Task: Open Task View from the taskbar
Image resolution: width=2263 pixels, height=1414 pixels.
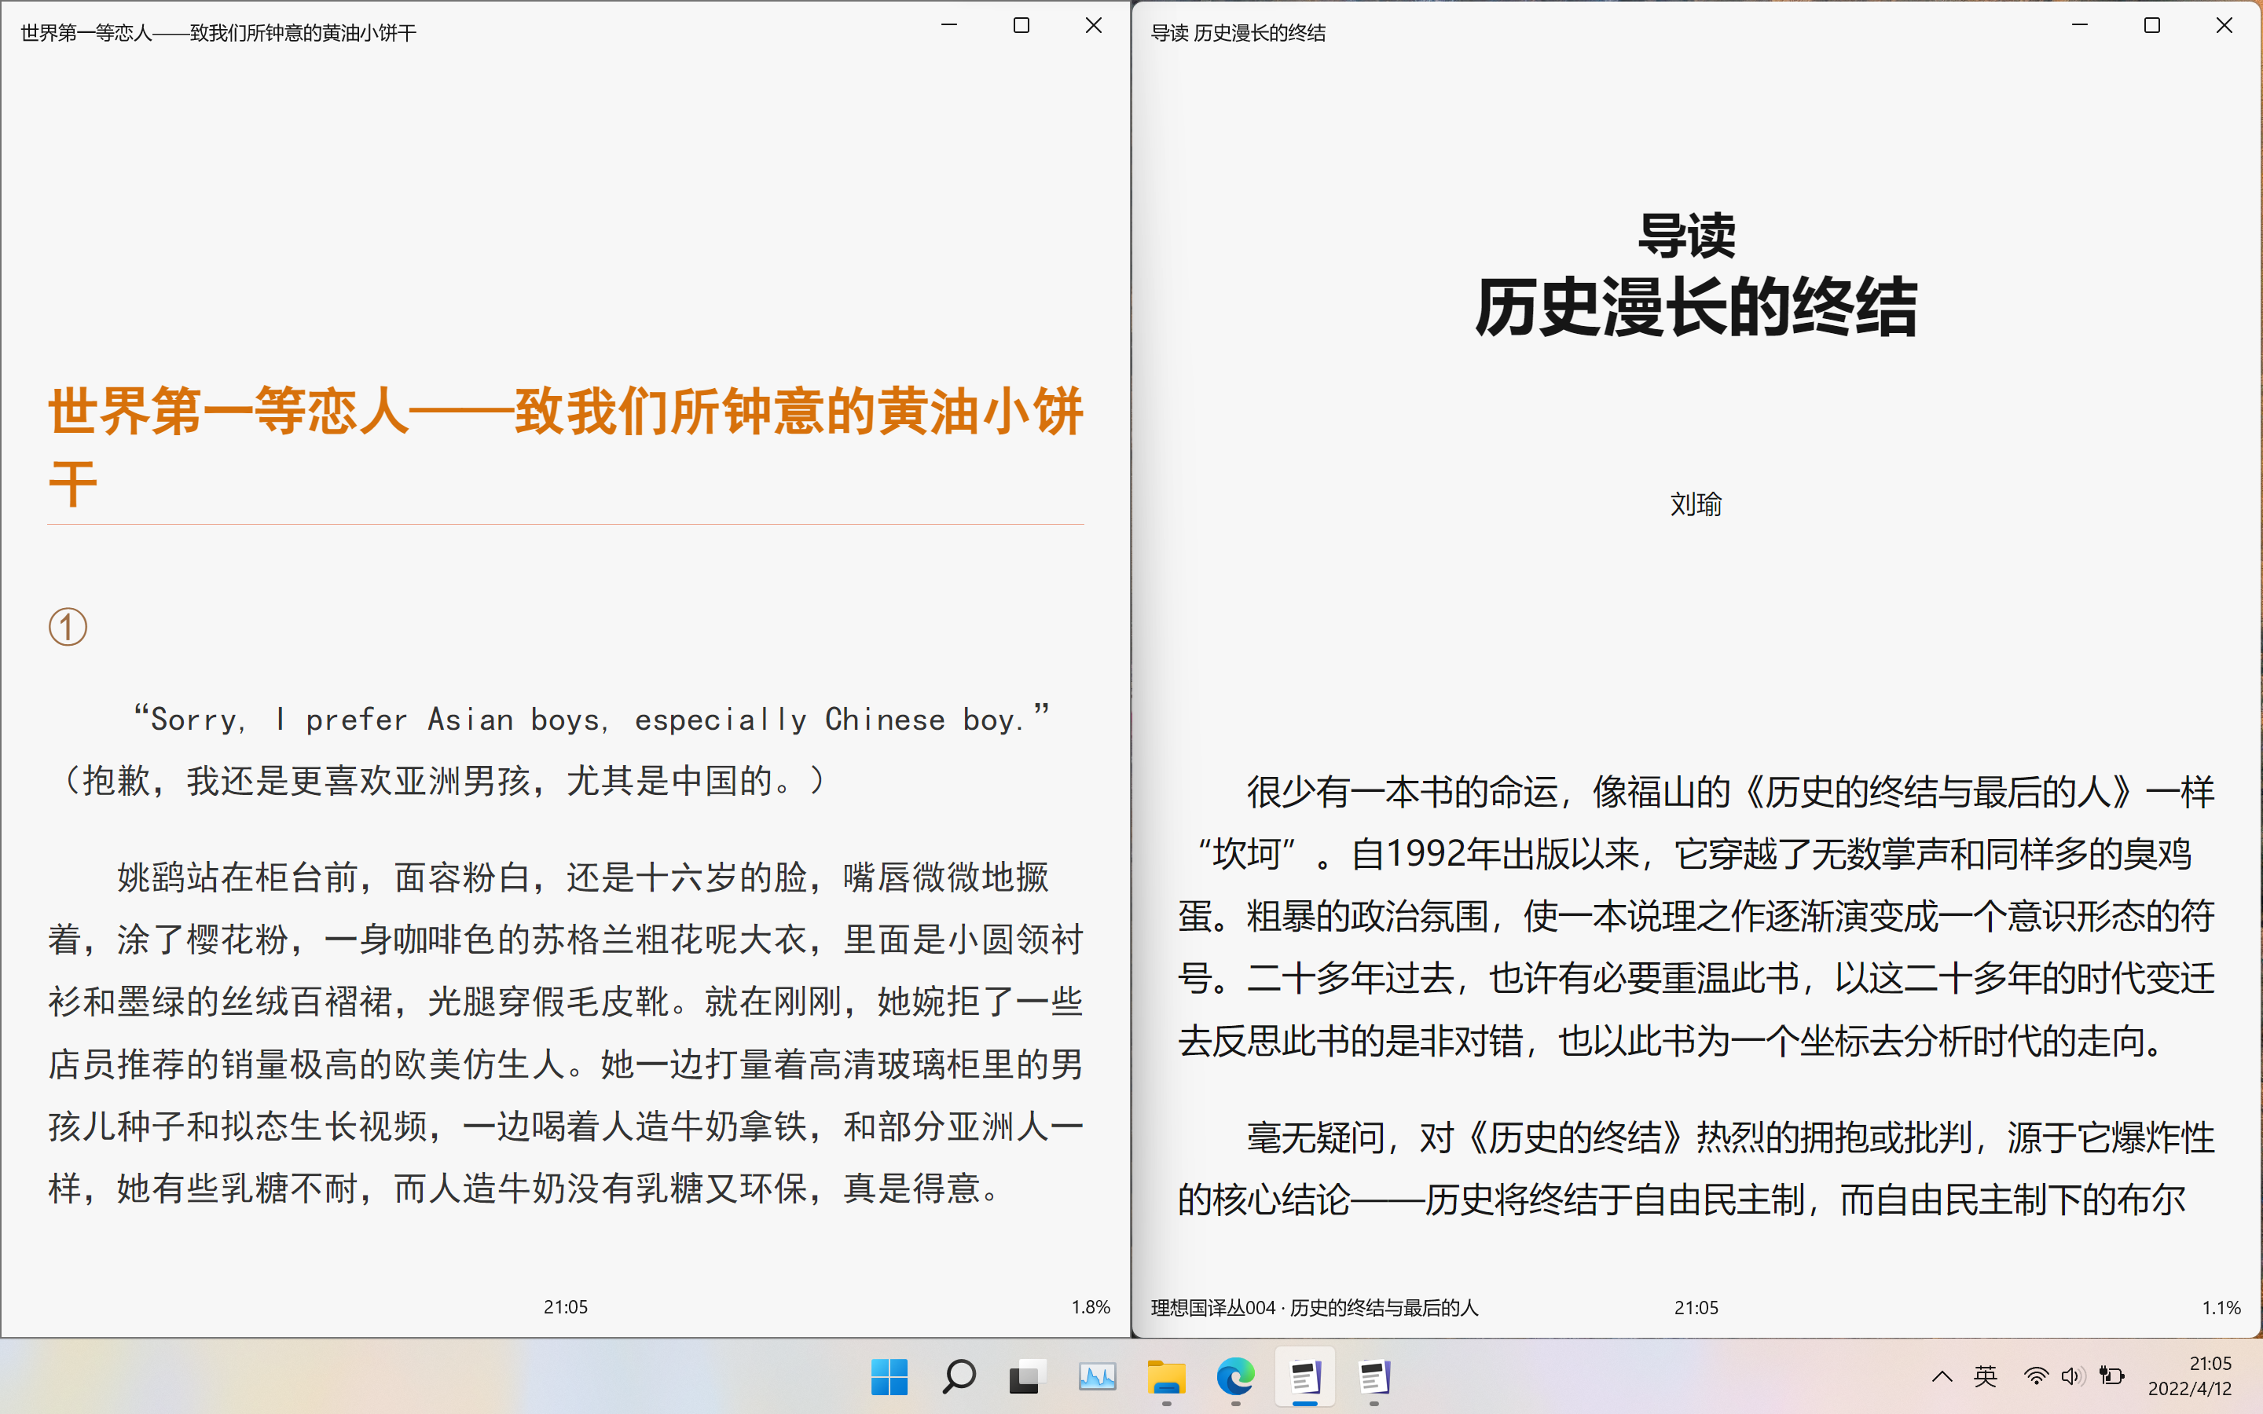Action: 1027,1376
